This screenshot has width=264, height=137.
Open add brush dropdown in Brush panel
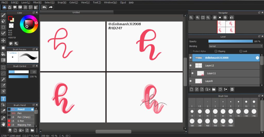point(23,130)
